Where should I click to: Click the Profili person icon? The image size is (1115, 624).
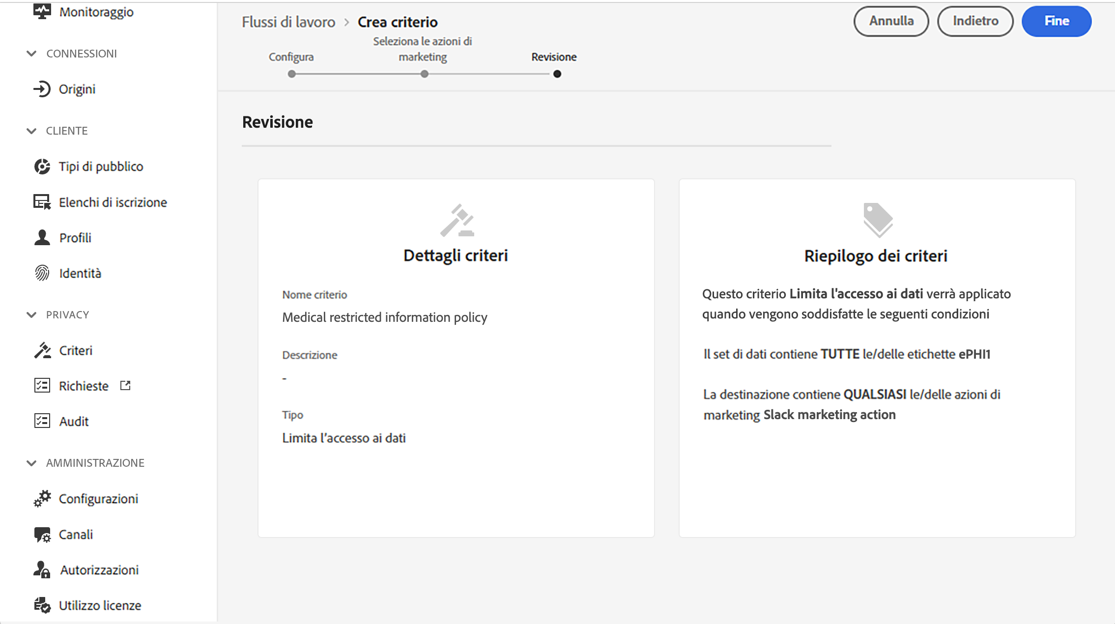click(x=42, y=237)
